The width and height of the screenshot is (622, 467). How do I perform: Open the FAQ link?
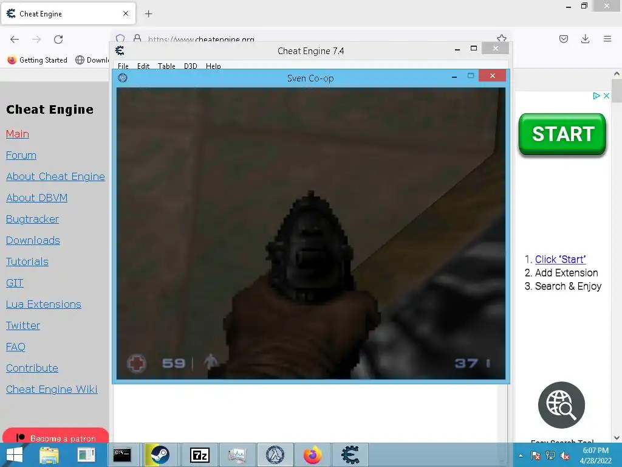(x=15, y=347)
